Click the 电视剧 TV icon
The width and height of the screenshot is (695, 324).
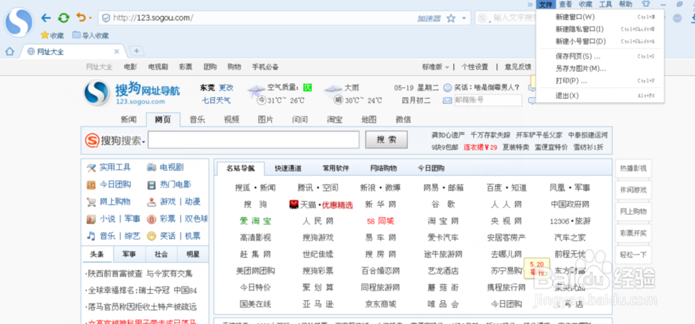(152, 168)
